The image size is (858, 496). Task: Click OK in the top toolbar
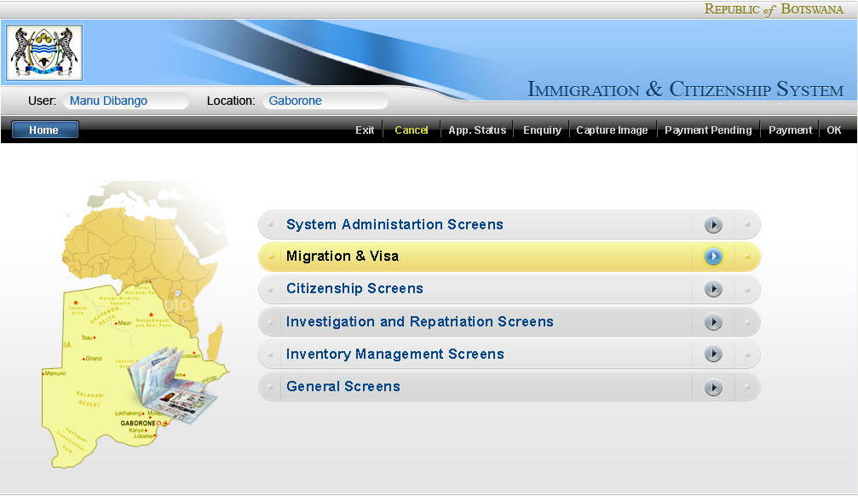[x=834, y=130]
